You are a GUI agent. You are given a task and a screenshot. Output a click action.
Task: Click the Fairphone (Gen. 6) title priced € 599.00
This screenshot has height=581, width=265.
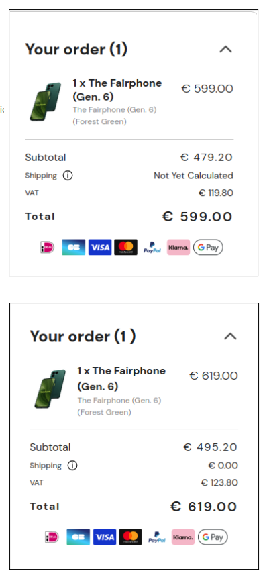[117, 90]
